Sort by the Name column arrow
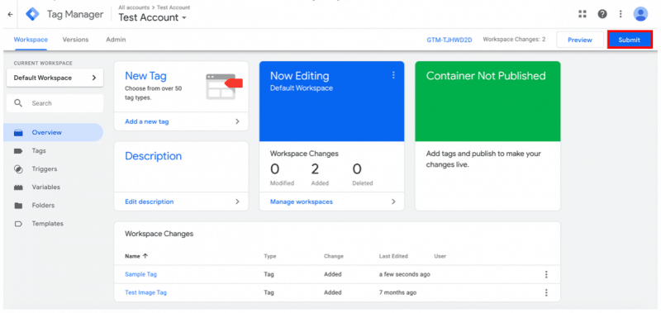The width and height of the screenshot is (661, 313). [145, 256]
